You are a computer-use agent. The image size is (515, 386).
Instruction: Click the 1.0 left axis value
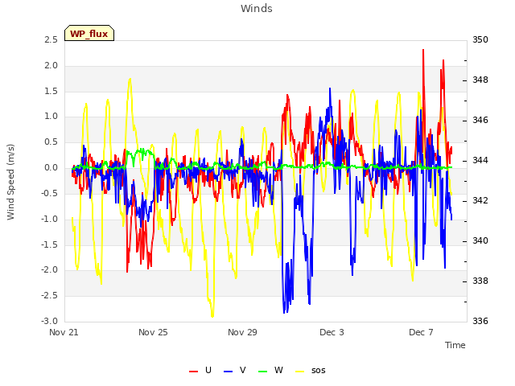click(51, 116)
